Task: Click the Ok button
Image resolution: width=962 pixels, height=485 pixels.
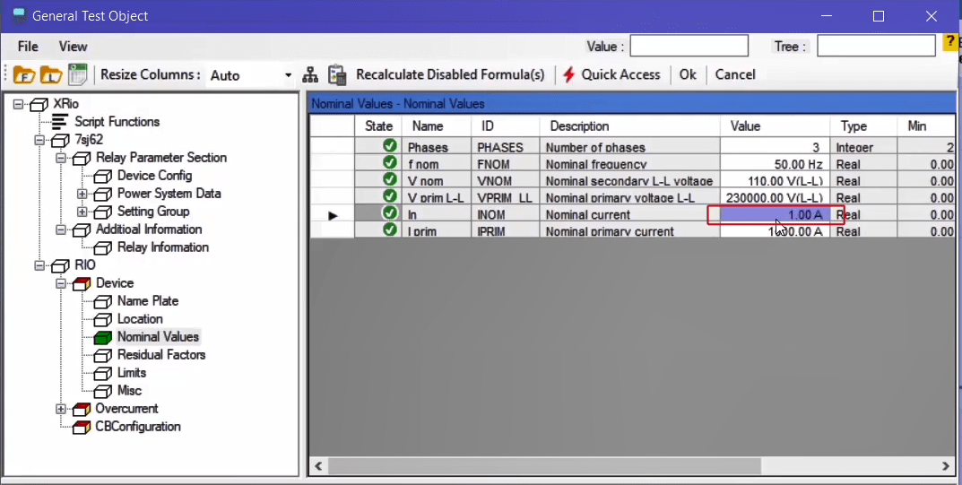Action: (x=688, y=74)
